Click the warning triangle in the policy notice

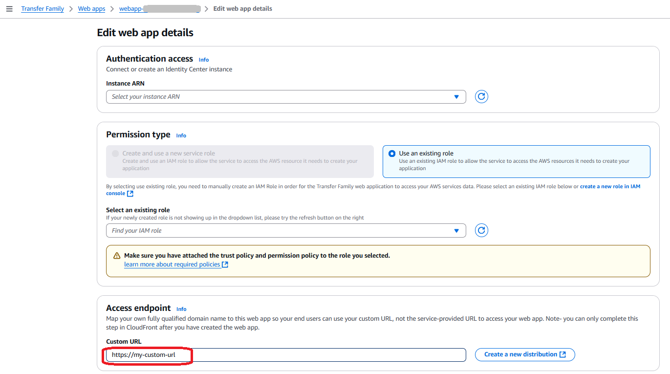point(116,255)
